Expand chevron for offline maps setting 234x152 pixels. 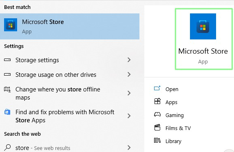coord(129,93)
